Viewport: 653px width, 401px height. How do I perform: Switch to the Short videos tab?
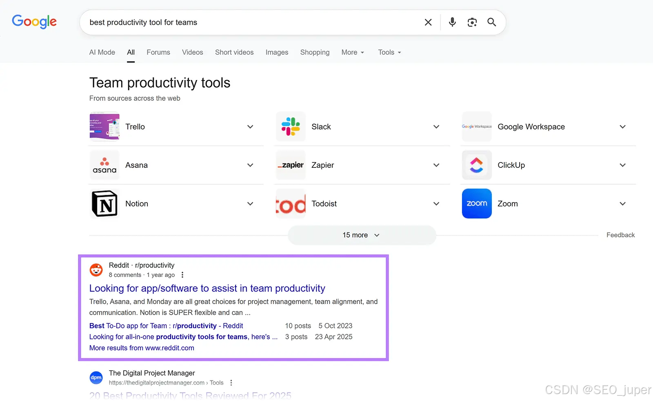point(234,52)
